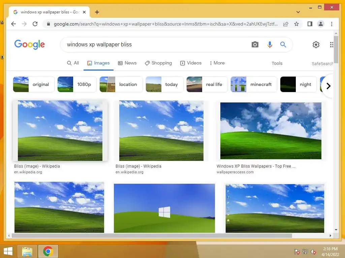
Task: Submit search with the magnifier icon
Action: pos(283,45)
